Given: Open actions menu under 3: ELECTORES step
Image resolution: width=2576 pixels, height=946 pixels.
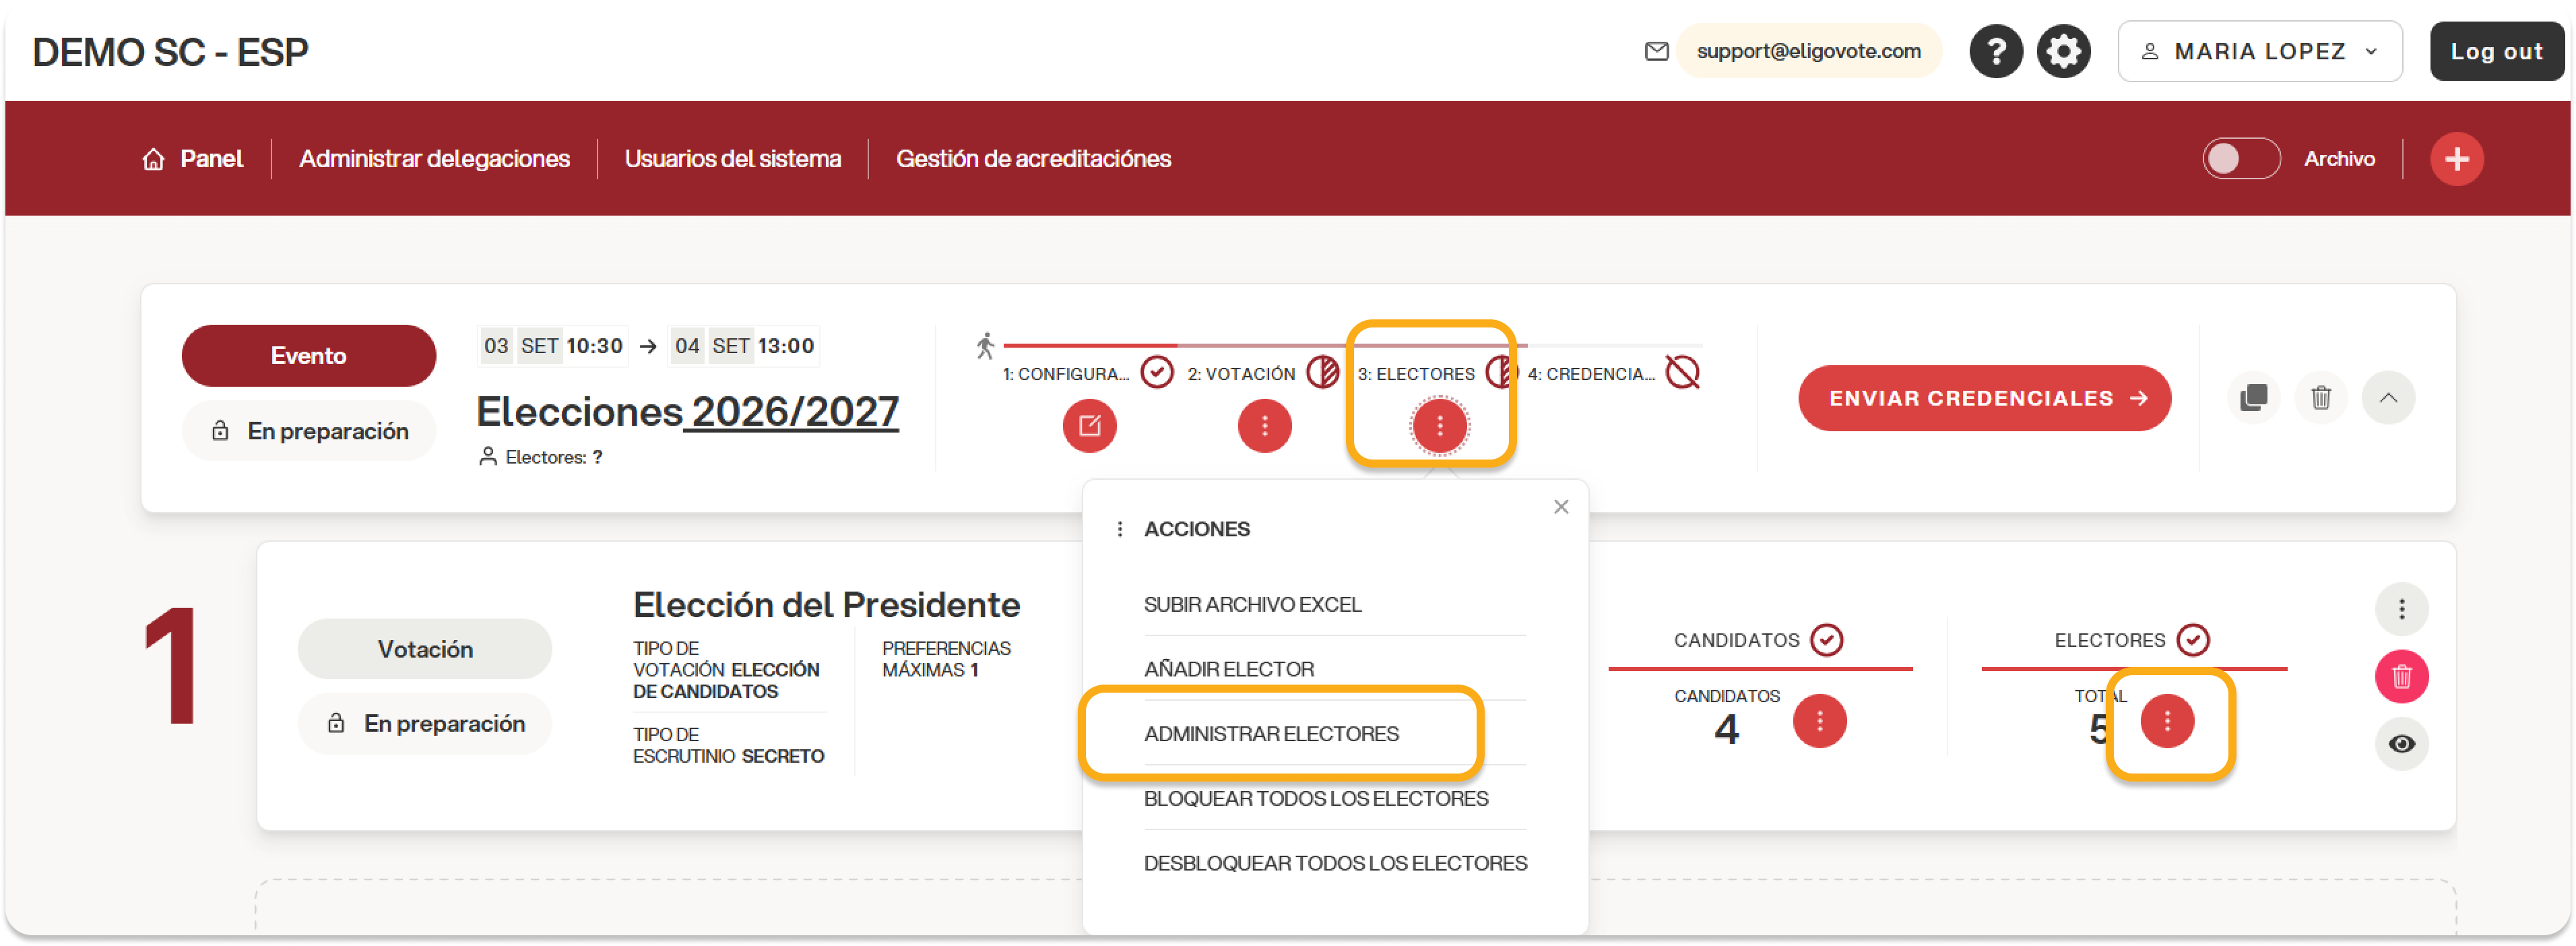Looking at the screenshot, I should [x=1439, y=426].
